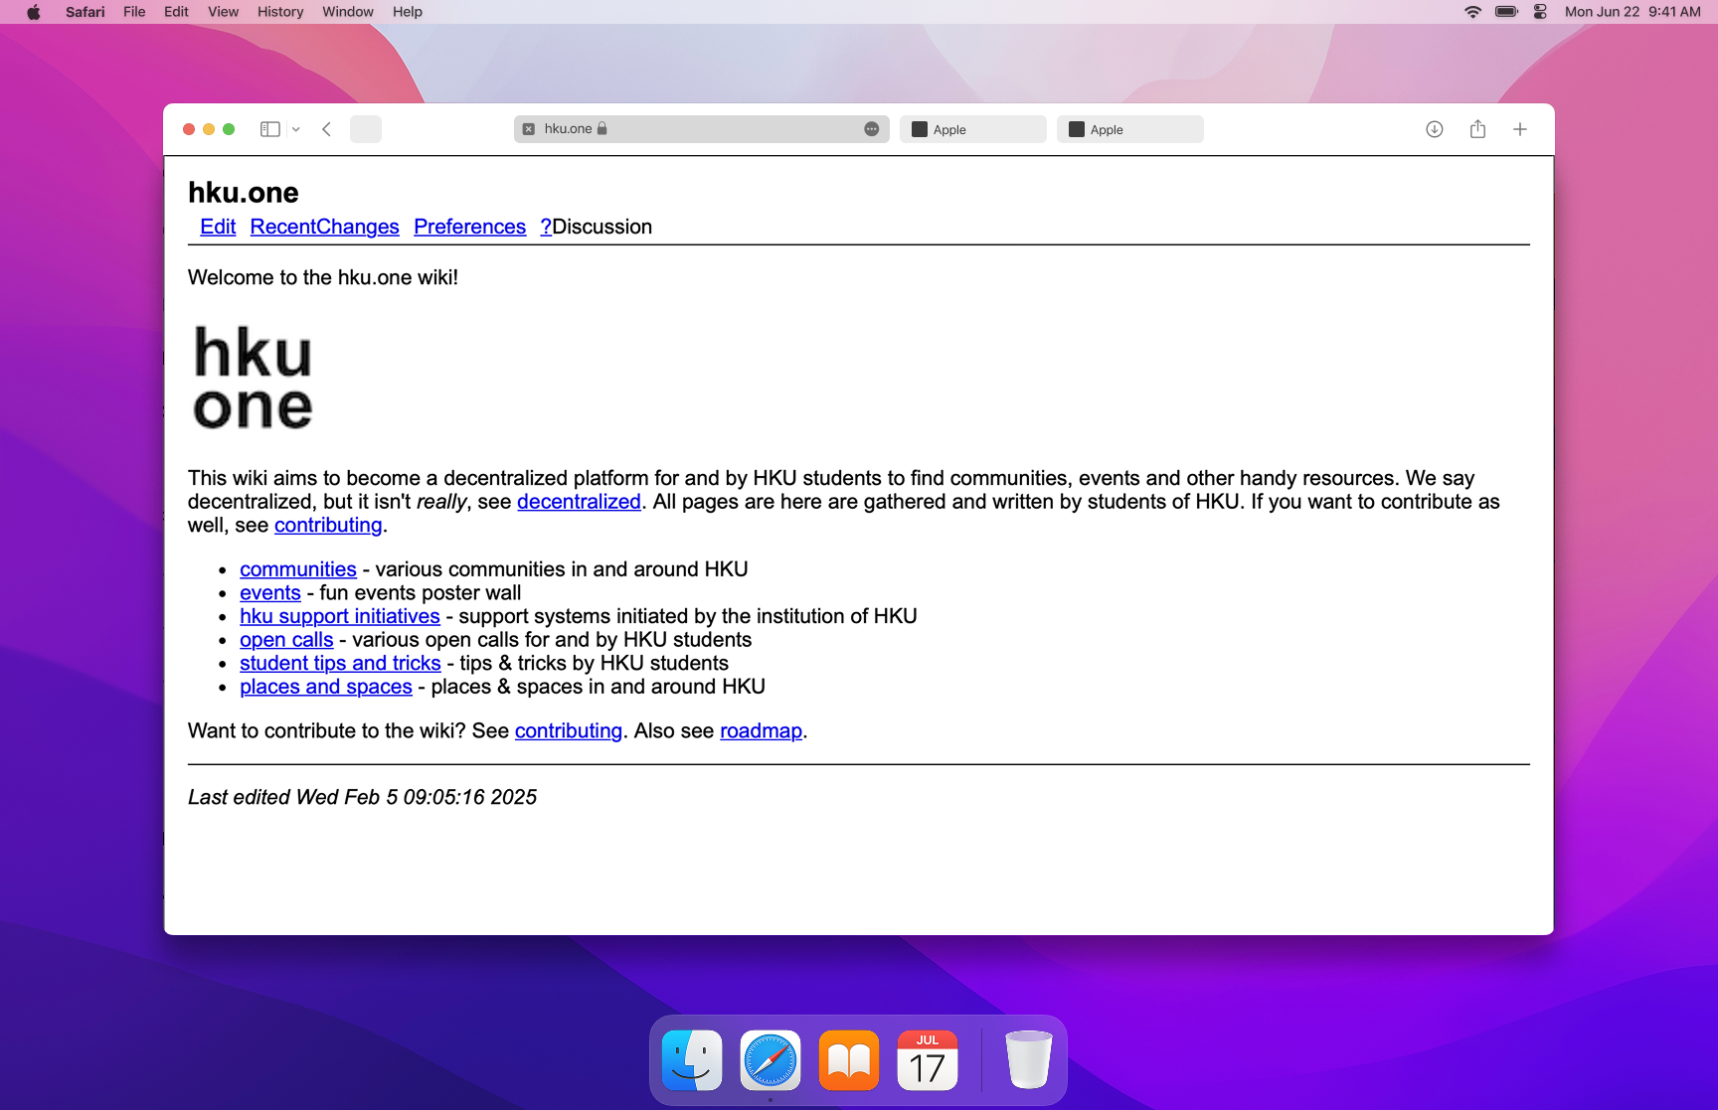Open the RecentChanges link
1718x1110 pixels.
click(x=324, y=227)
